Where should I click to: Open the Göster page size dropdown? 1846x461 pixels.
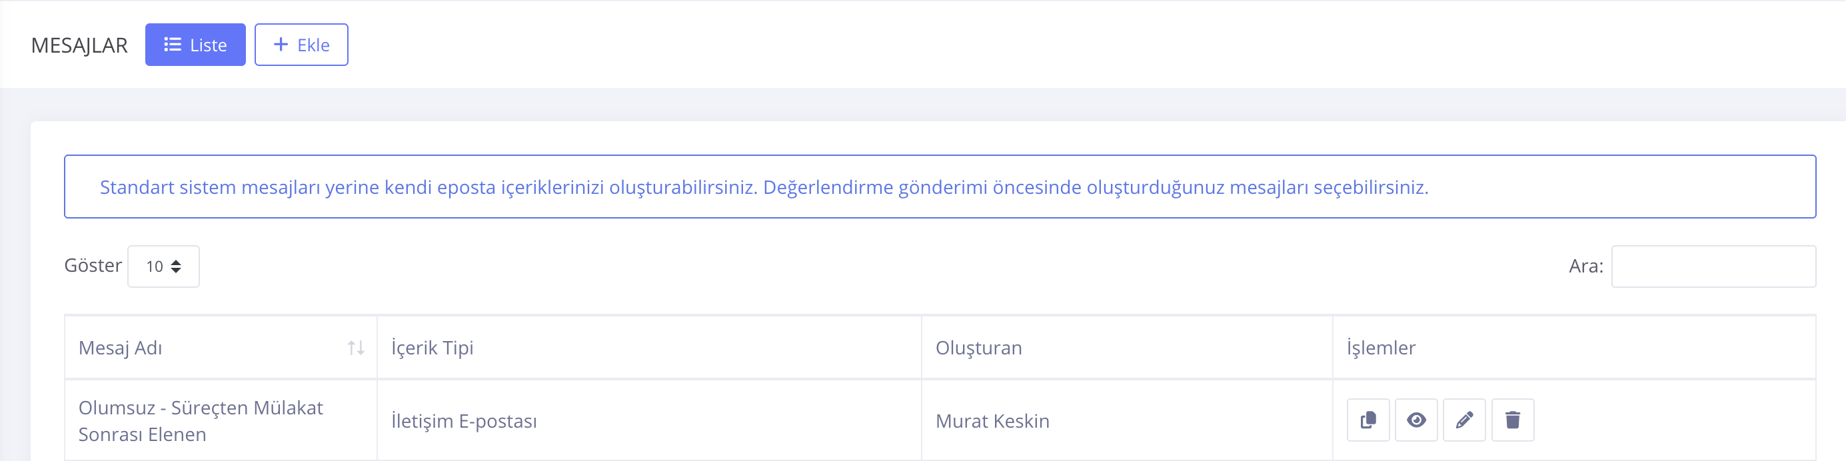coord(163,266)
